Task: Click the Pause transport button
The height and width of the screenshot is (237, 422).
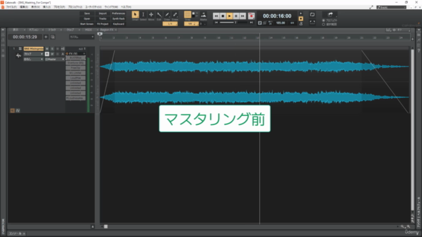Action: click(x=236, y=16)
